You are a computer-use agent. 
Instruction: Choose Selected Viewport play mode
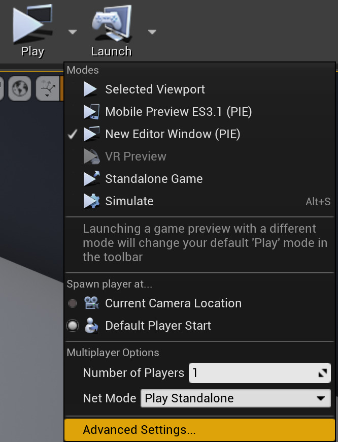[x=199, y=89]
